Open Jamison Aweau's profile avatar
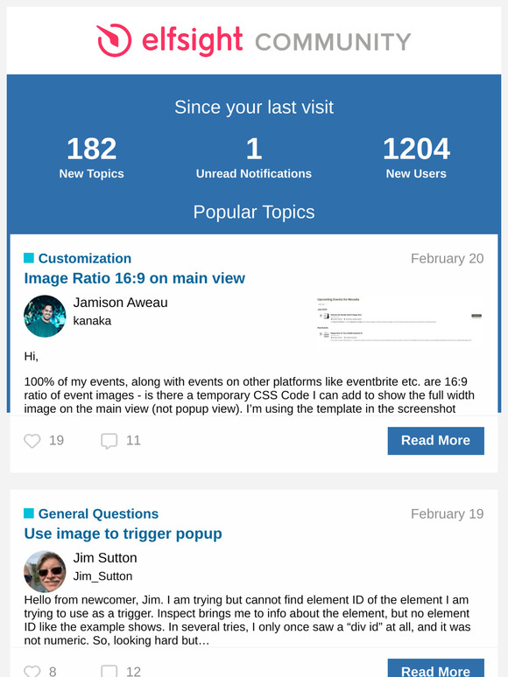This screenshot has height=677, width=508. tap(45, 316)
